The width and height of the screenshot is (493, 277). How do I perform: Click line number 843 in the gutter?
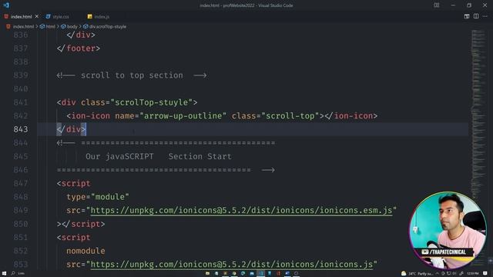point(21,129)
